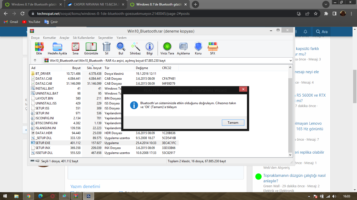
Task: Click the network icon in the system tray
Action: click(328, 196)
